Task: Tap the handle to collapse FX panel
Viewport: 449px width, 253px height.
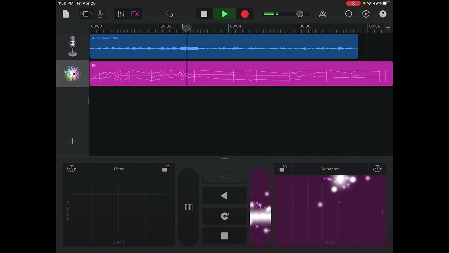Action: tap(224, 159)
